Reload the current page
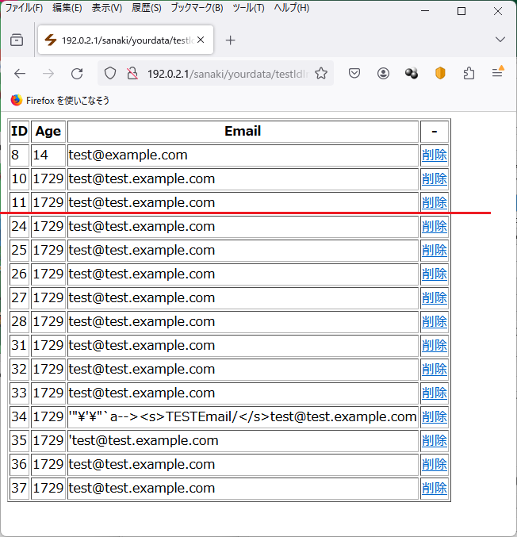 77,73
